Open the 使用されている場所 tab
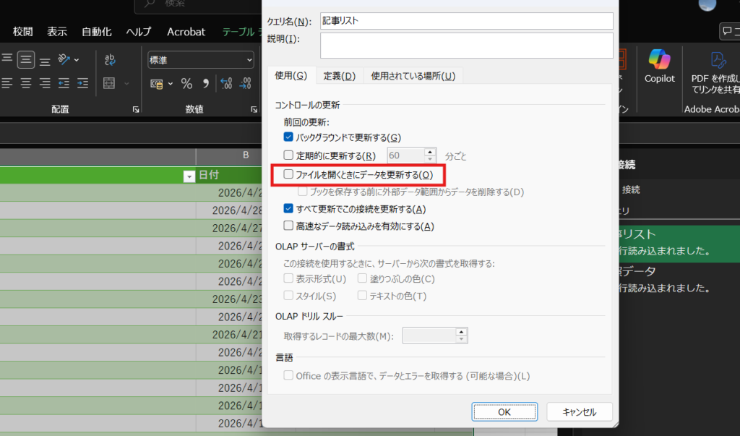Viewport: 740px width, 436px height. point(413,76)
